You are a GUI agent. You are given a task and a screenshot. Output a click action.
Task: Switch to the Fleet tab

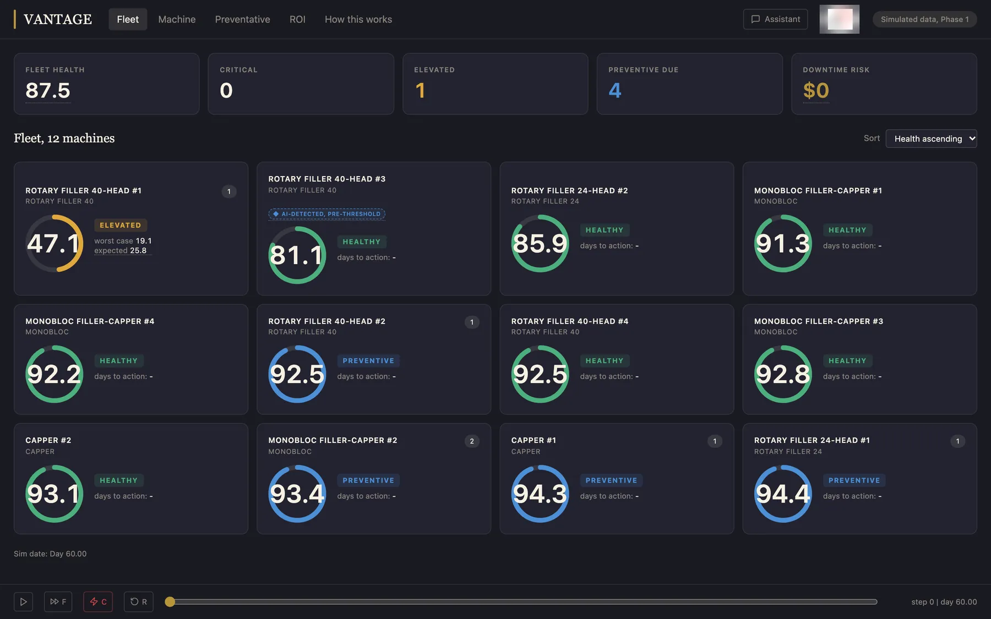pos(128,19)
